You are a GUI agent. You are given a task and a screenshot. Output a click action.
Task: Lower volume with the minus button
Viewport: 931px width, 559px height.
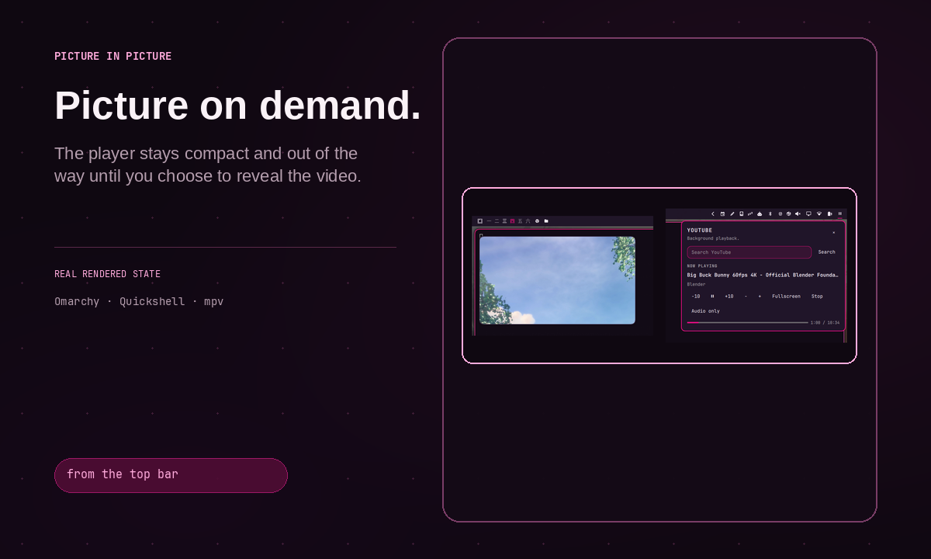coord(746,297)
